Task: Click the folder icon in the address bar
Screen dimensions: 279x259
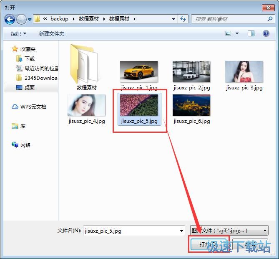Action: [37, 19]
